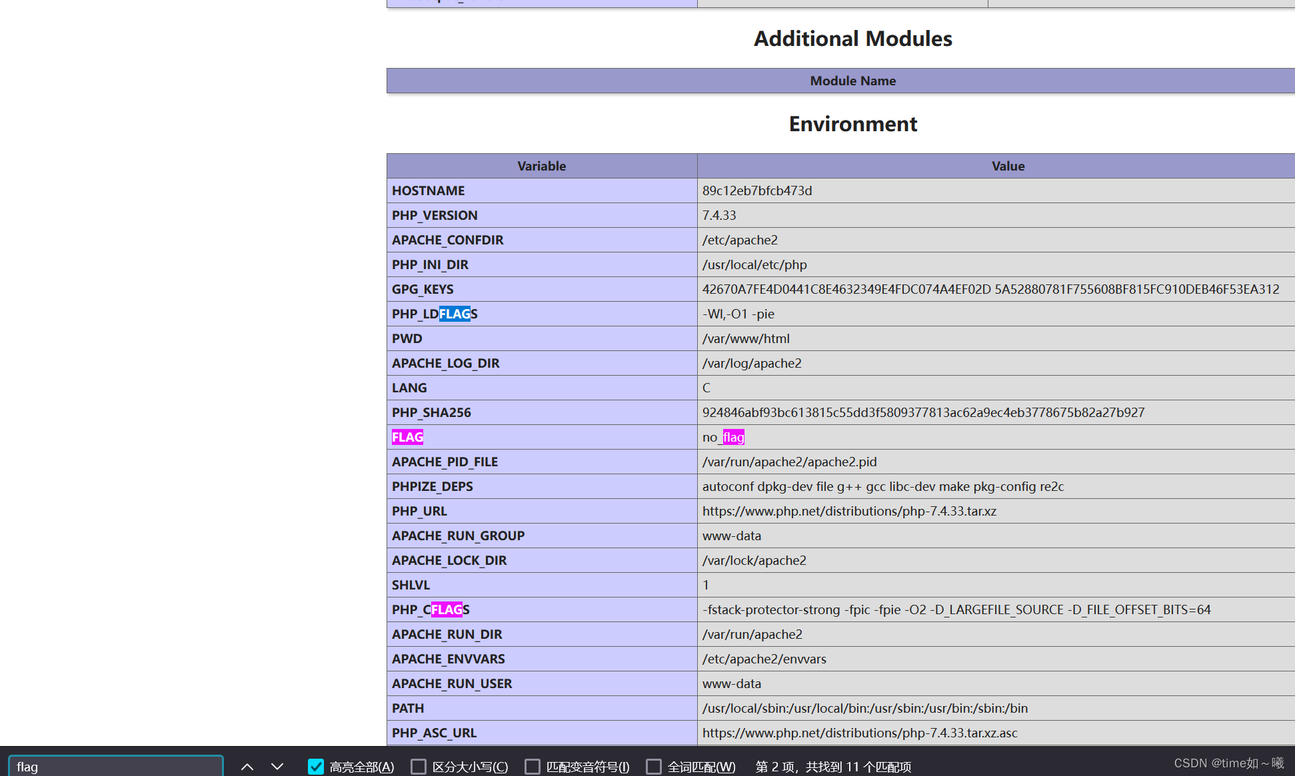Click the HOSTNAME variable cell

[542, 191]
